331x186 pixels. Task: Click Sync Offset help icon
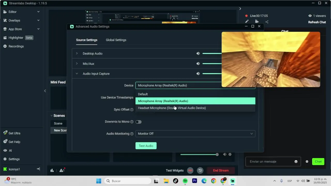[x=132, y=110]
